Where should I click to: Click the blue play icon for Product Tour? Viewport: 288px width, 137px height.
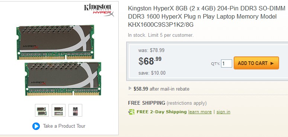point(36,126)
